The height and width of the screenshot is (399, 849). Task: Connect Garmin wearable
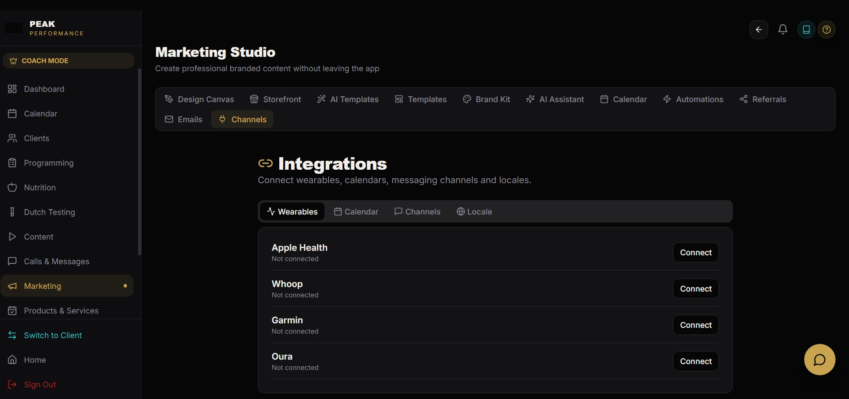click(696, 325)
